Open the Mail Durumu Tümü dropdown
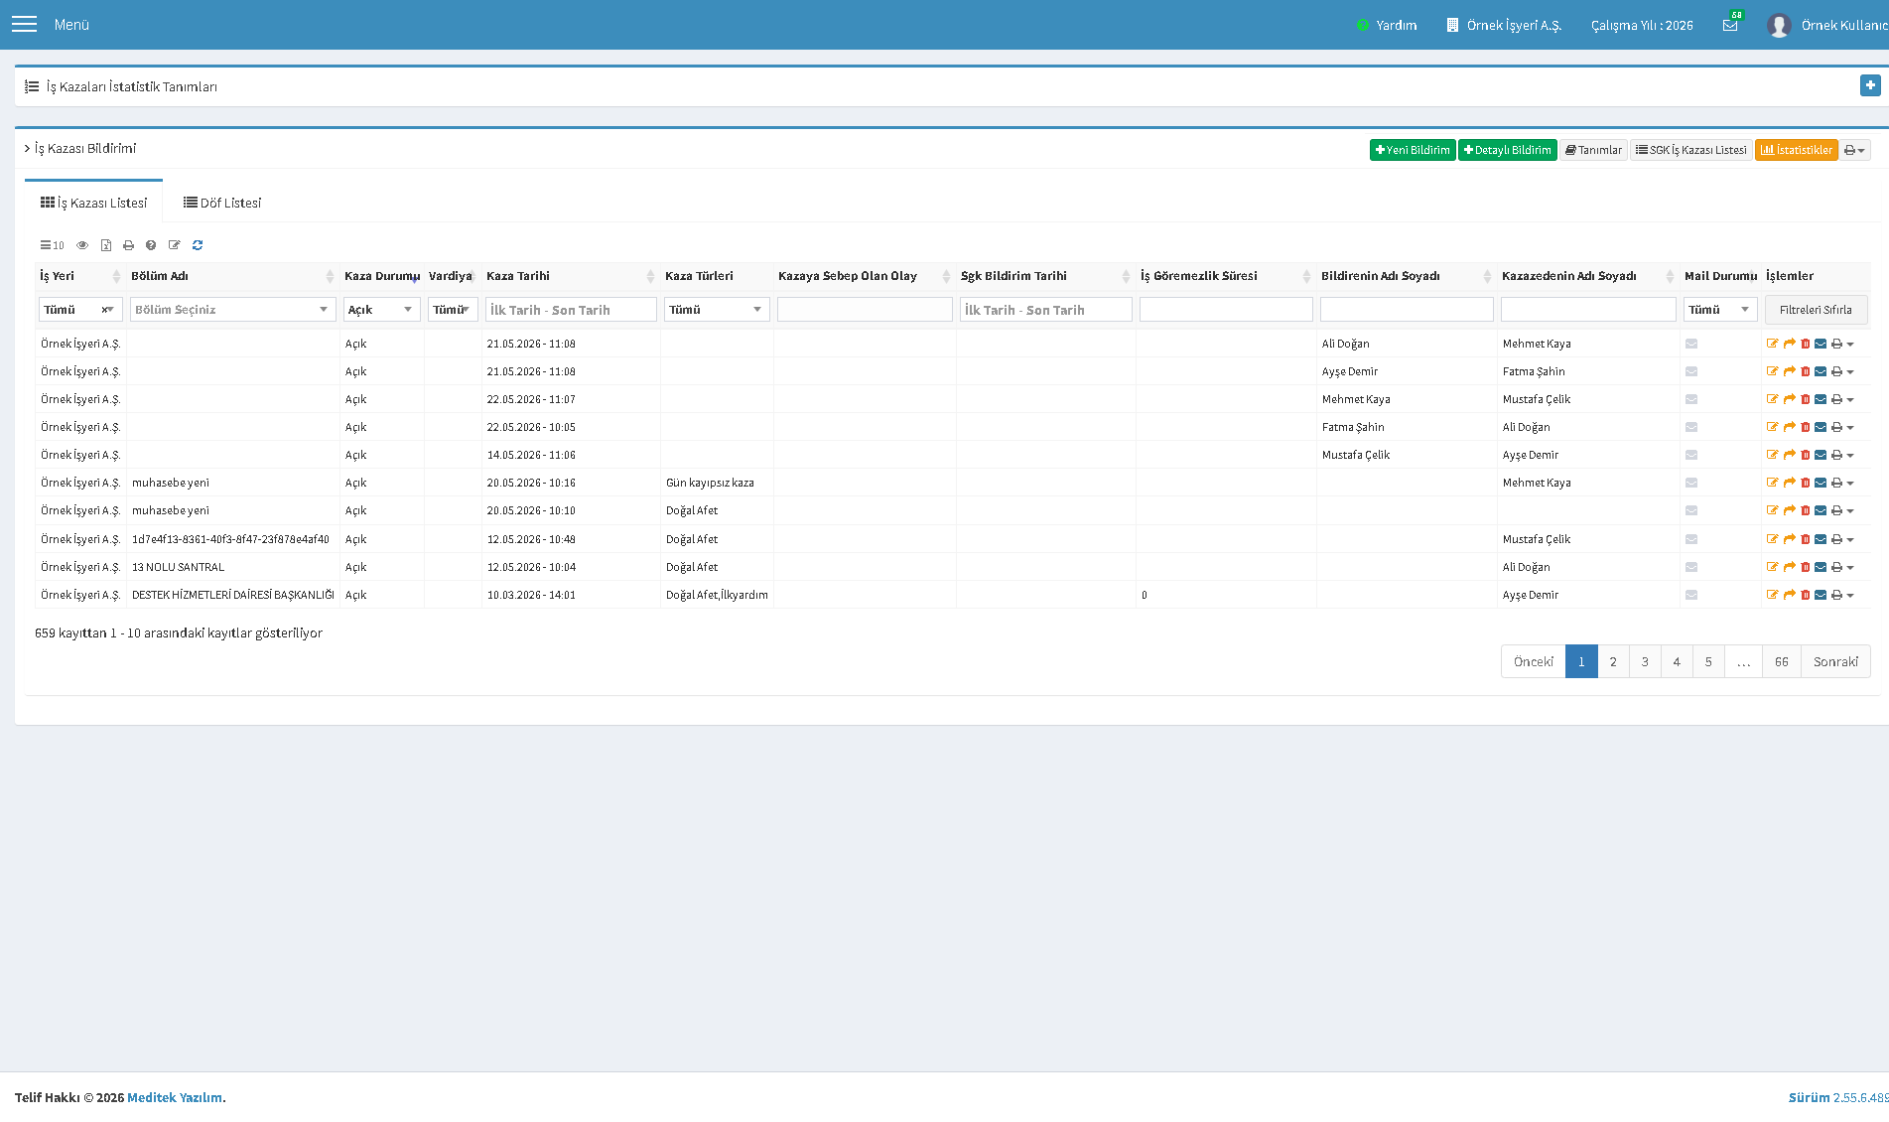 pyautogui.click(x=1720, y=310)
